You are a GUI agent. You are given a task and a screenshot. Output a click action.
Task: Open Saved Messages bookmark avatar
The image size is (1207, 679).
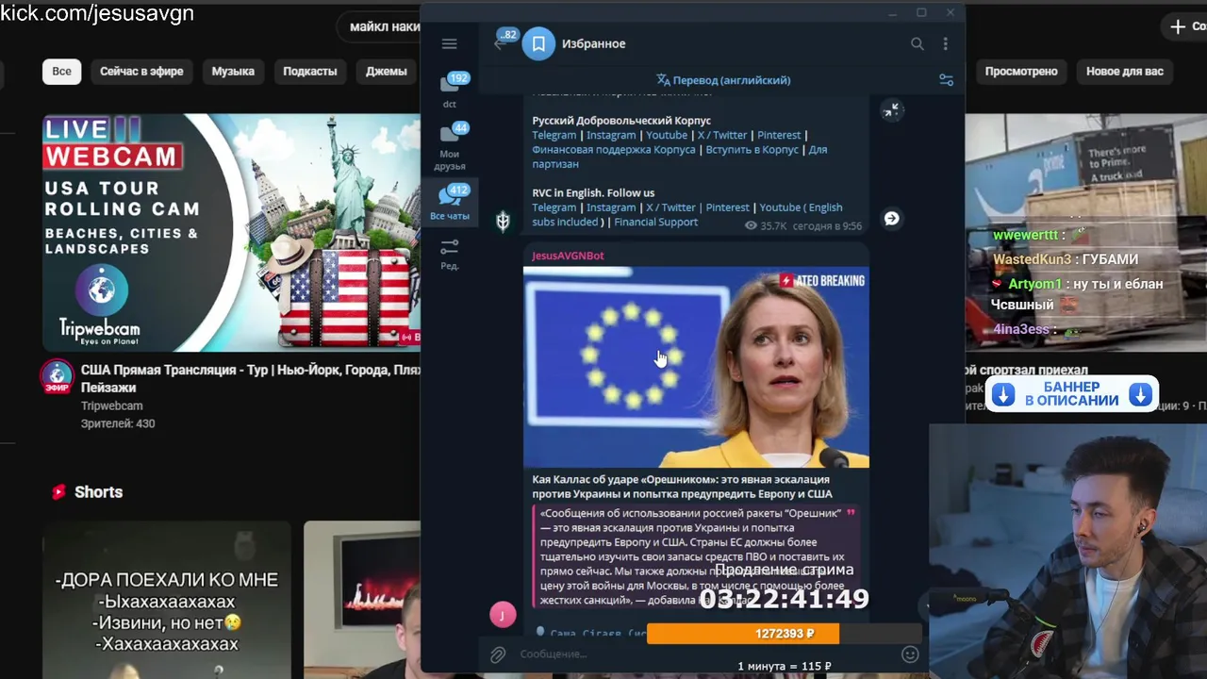[x=538, y=43]
